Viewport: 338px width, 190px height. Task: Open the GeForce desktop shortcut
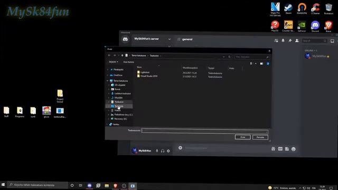[302, 26]
